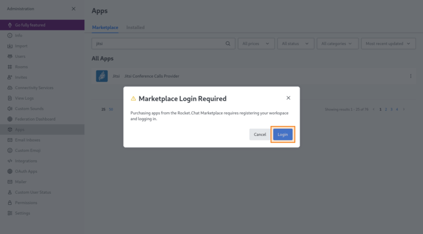Image resolution: width=423 pixels, height=234 pixels.
Task: Expand the All prices dropdown
Action: pyautogui.click(x=256, y=43)
